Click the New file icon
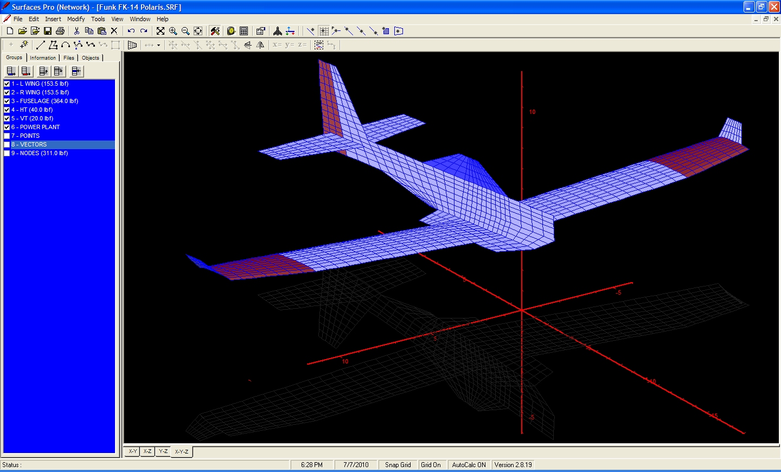781x472 pixels. pyautogui.click(x=10, y=31)
